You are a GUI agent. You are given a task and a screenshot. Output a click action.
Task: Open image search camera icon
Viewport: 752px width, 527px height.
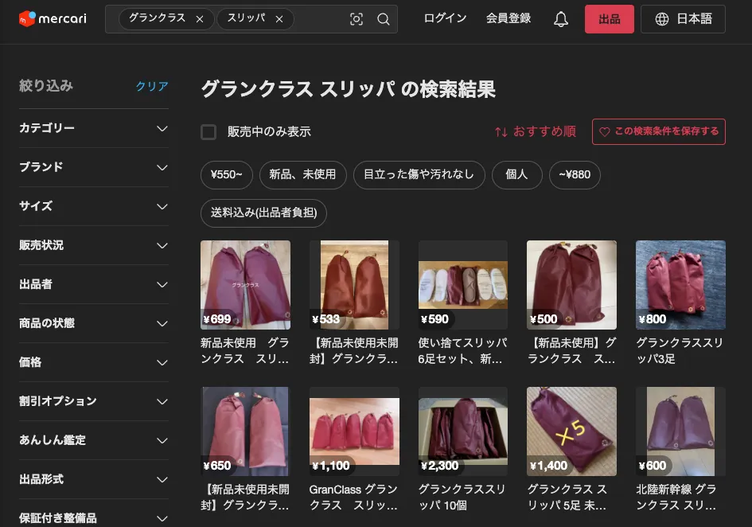(357, 19)
